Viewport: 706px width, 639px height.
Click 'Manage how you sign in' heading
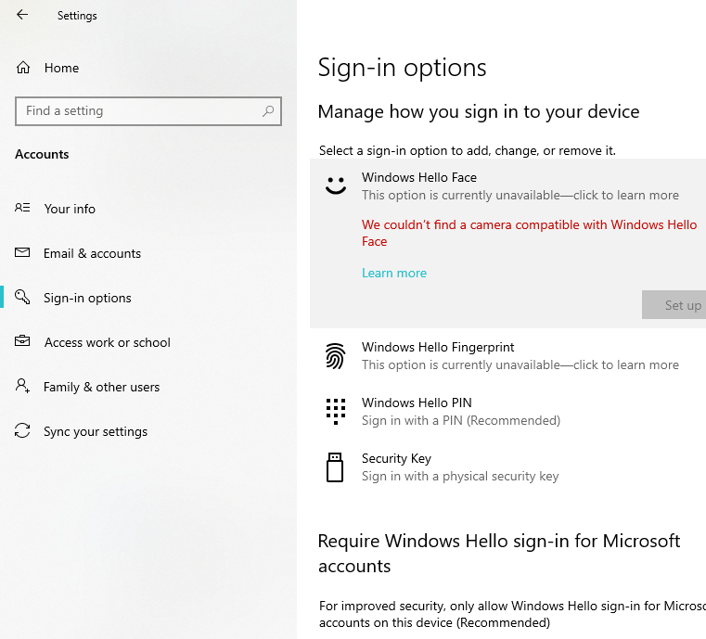click(x=479, y=111)
